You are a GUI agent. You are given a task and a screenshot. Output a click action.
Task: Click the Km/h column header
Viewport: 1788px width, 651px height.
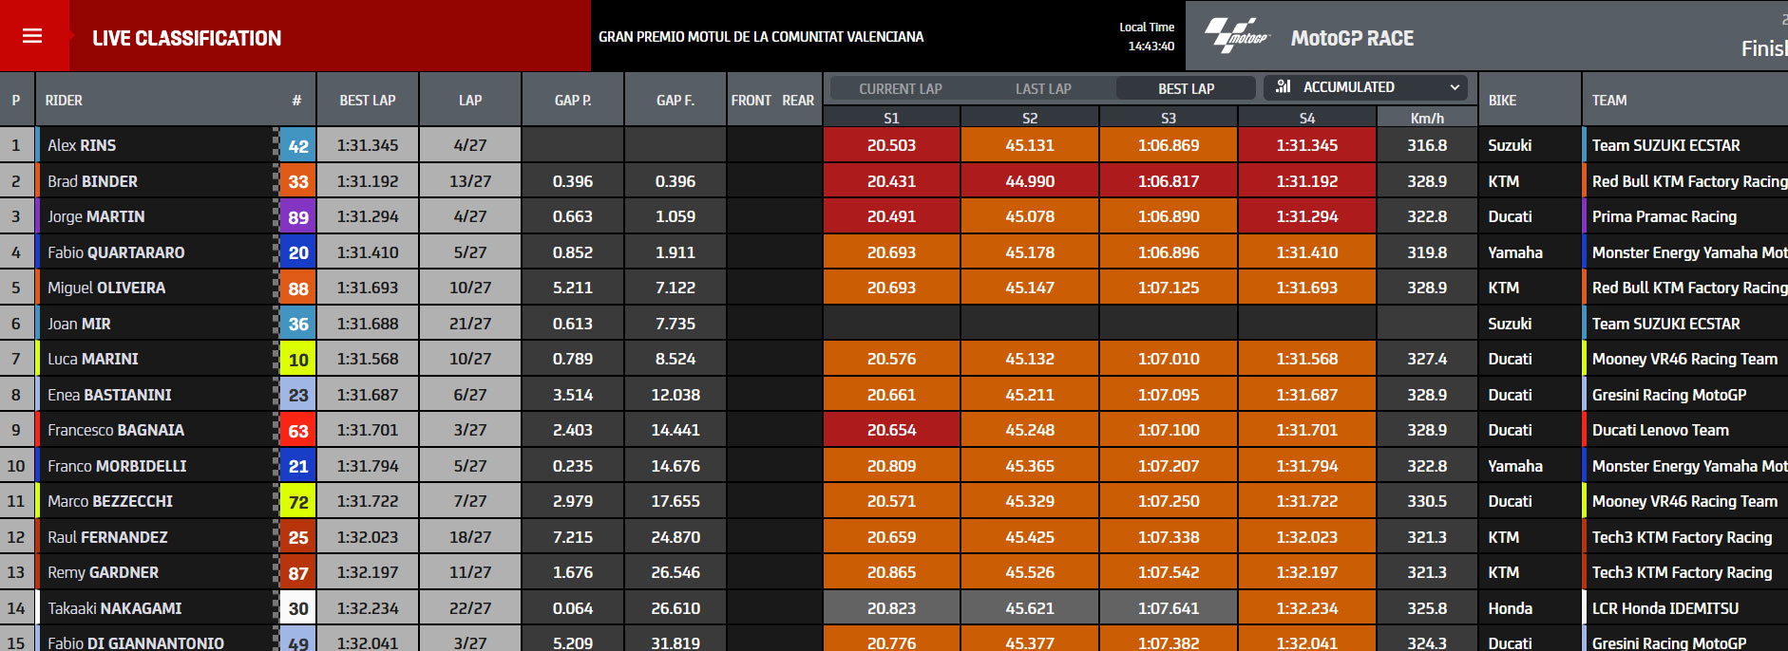pyautogui.click(x=1427, y=118)
